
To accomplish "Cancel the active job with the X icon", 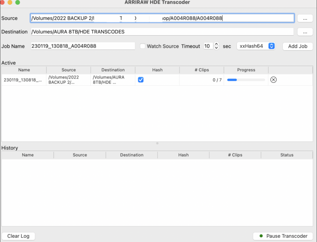I will tap(273, 80).
